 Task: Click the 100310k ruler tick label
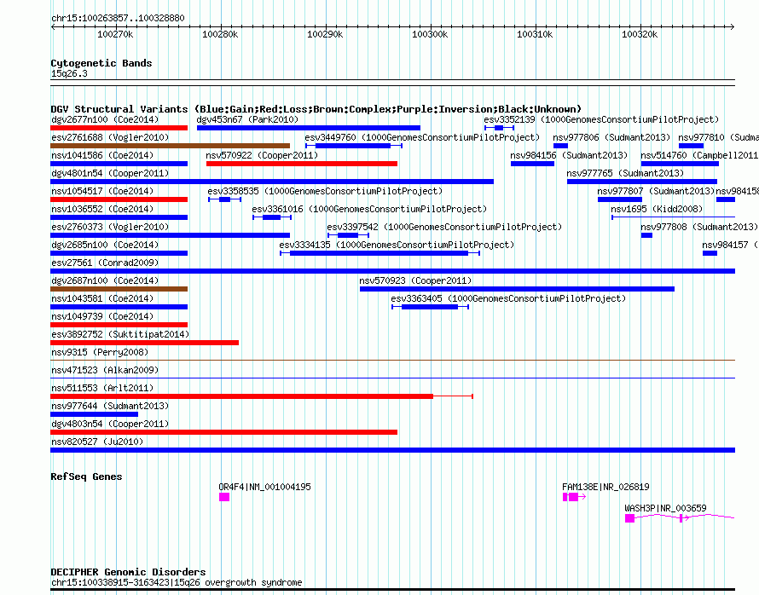535,34
